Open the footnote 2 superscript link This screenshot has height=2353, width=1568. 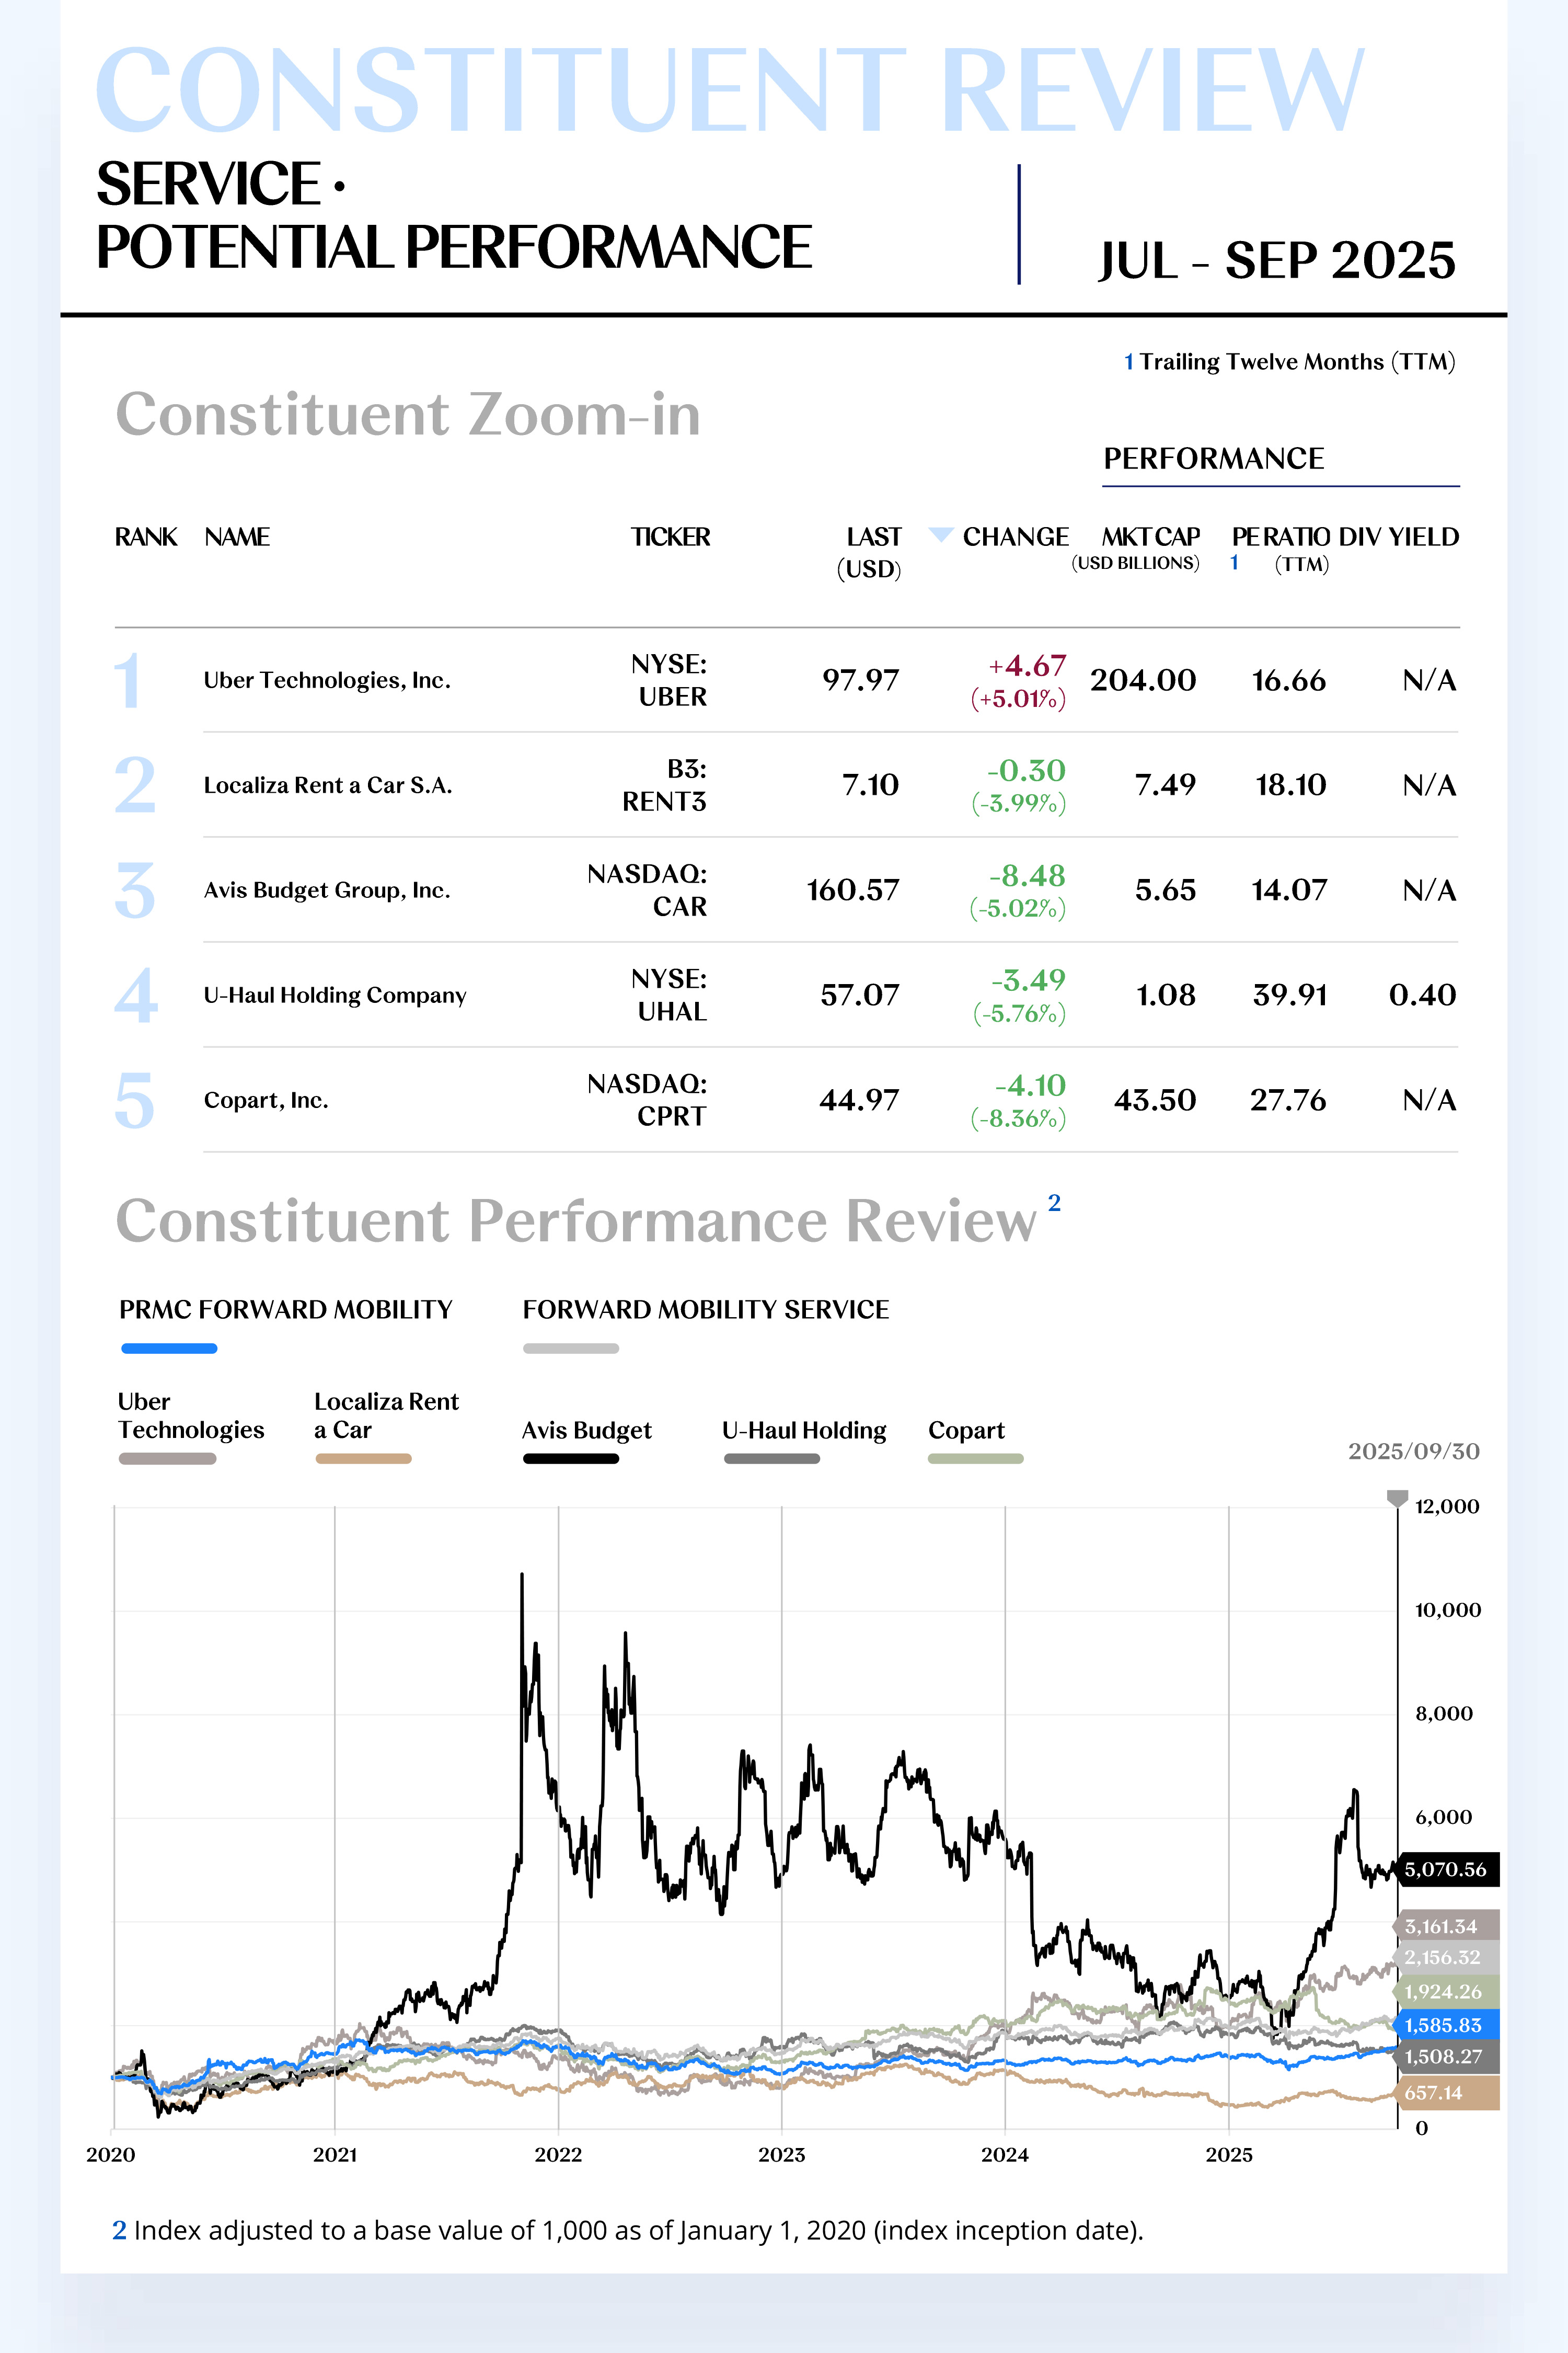[x=1054, y=1203]
